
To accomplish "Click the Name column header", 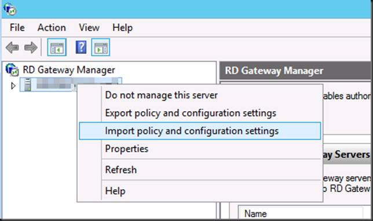I will [301, 213].
